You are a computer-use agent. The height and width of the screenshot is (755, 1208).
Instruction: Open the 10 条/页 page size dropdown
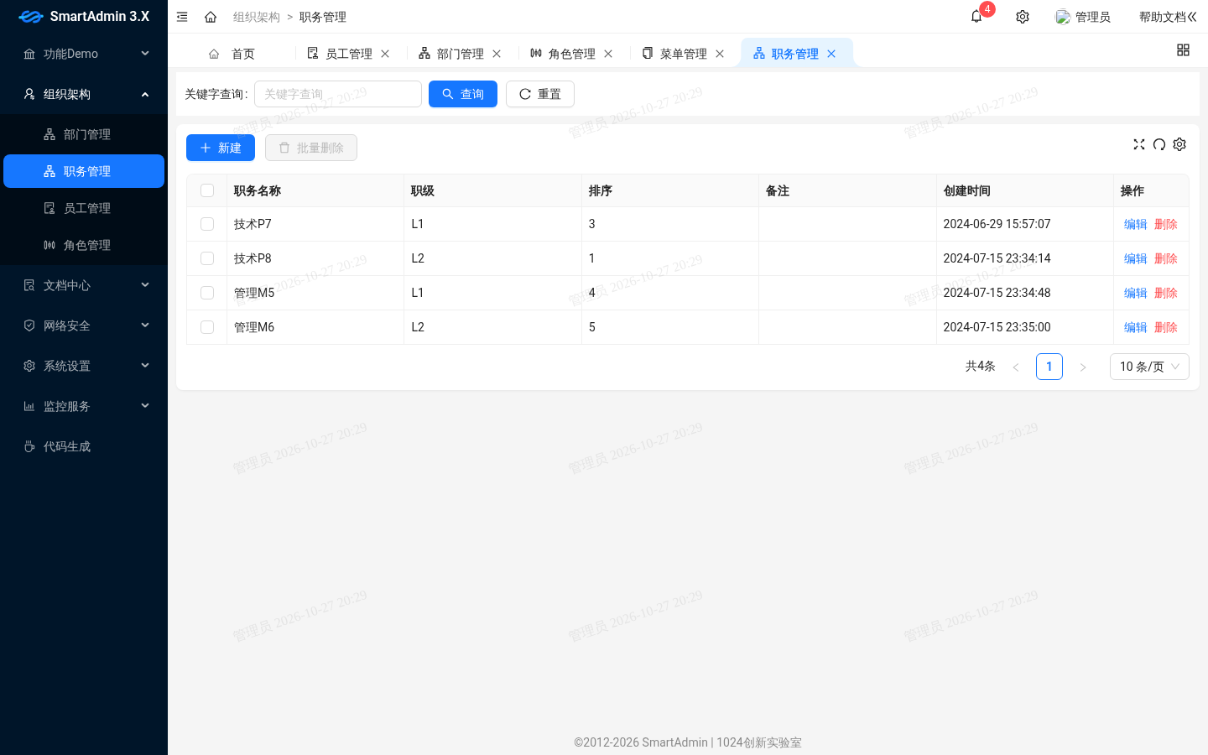1149,367
